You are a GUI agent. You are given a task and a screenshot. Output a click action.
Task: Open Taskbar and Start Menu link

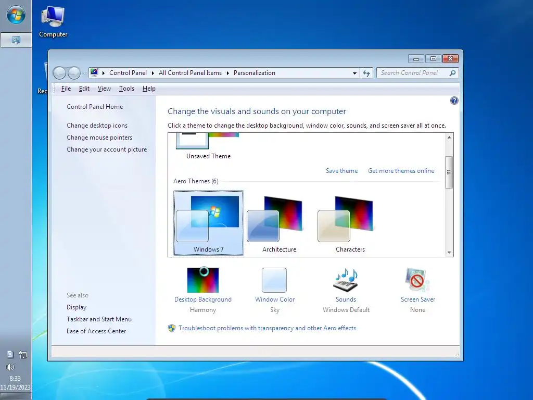[x=99, y=319]
